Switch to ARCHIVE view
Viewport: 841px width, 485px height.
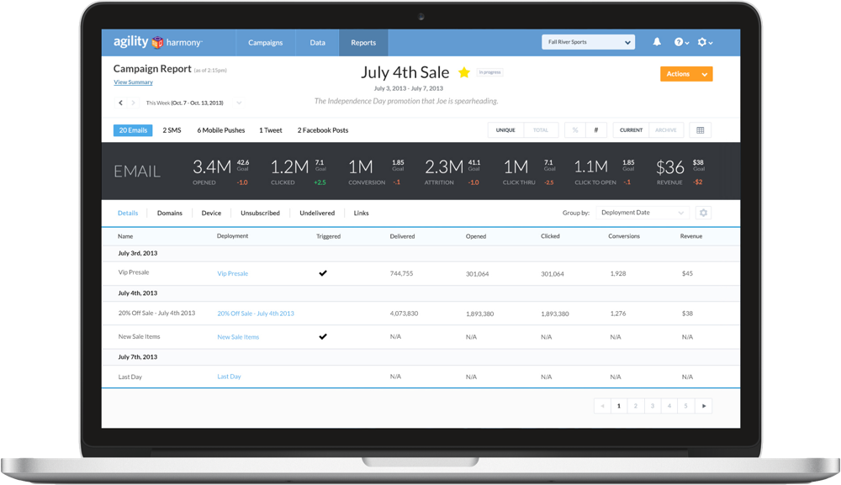[665, 129]
